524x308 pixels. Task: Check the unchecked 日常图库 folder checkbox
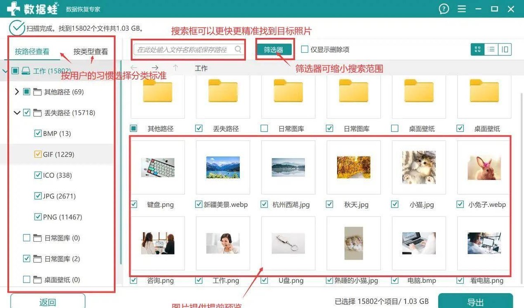click(264, 129)
